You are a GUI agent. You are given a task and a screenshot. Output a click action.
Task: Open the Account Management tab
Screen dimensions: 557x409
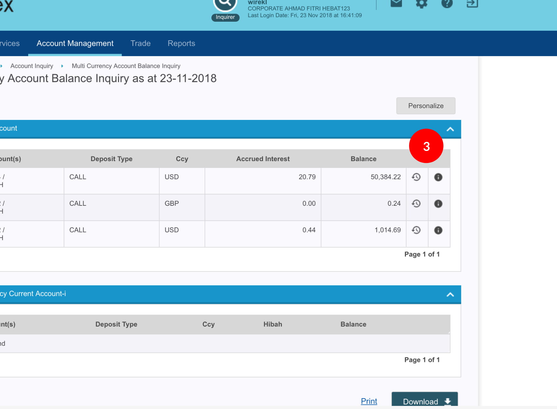75,43
